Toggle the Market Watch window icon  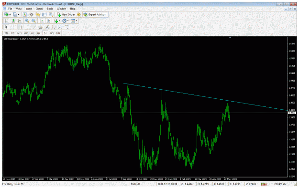point(25,14)
